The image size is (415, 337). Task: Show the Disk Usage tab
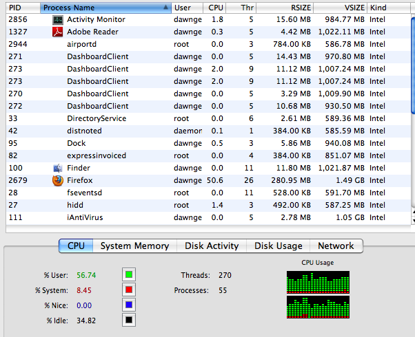(279, 246)
